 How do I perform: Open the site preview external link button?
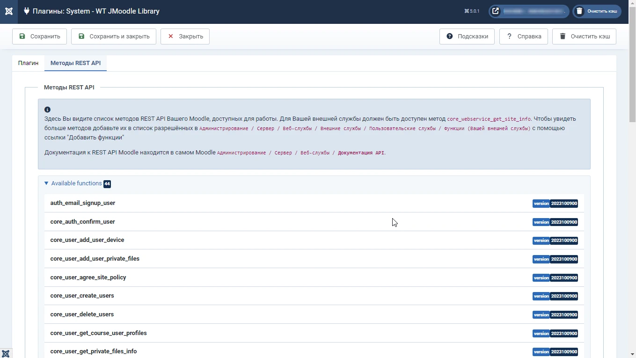(x=496, y=11)
